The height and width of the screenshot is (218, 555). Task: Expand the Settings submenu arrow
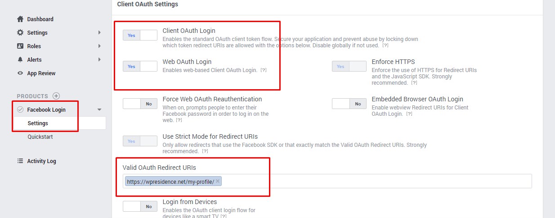click(x=99, y=33)
